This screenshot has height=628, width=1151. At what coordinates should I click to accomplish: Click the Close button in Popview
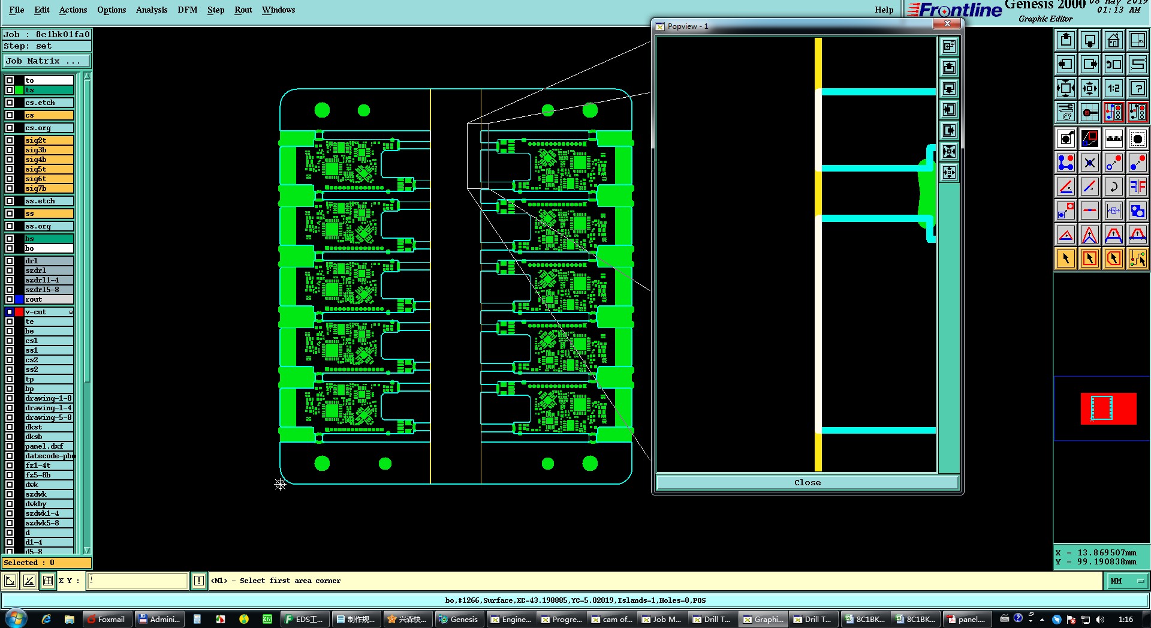pos(807,483)
